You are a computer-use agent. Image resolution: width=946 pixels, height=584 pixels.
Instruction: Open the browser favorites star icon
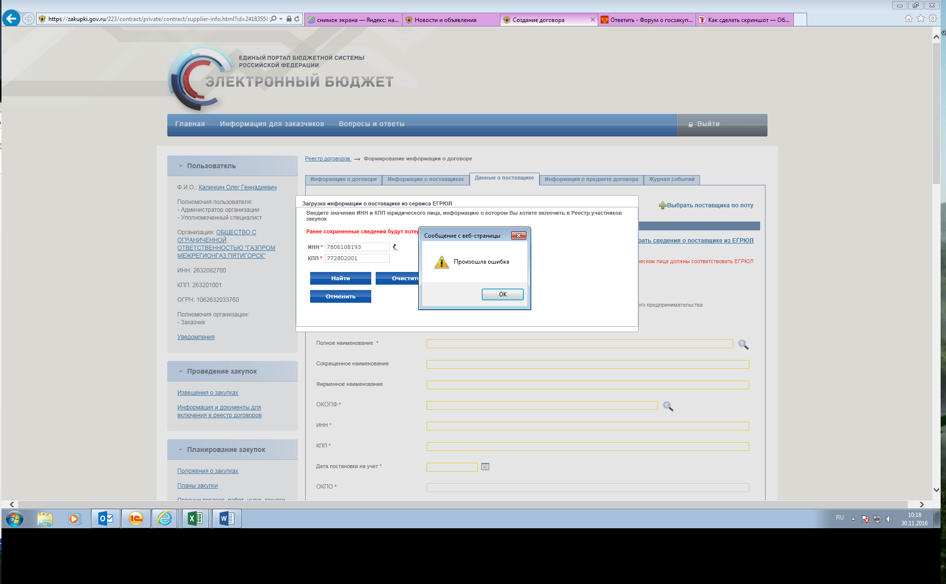(x=921, y=19)
